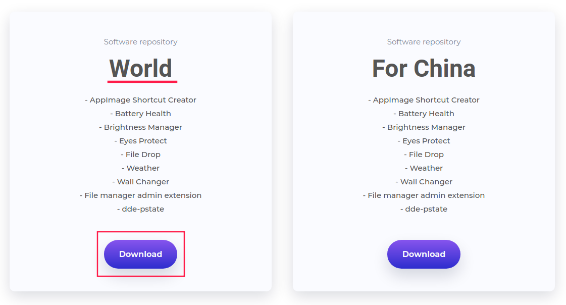Click Weather in For China list

[x=424, y=168]
